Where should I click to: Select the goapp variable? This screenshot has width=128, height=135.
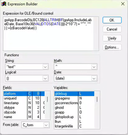click(x=74, y=112)
